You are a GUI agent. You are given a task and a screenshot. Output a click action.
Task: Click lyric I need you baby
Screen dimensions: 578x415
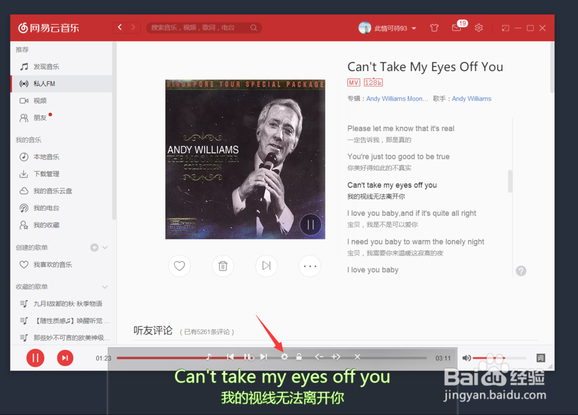[x=416, y=242]
